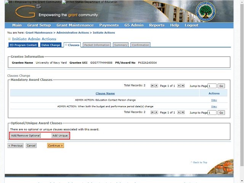Viewport: 244px width, 183px height.
Task: Go to previous page in top pager
Action: tap(156, 85)
